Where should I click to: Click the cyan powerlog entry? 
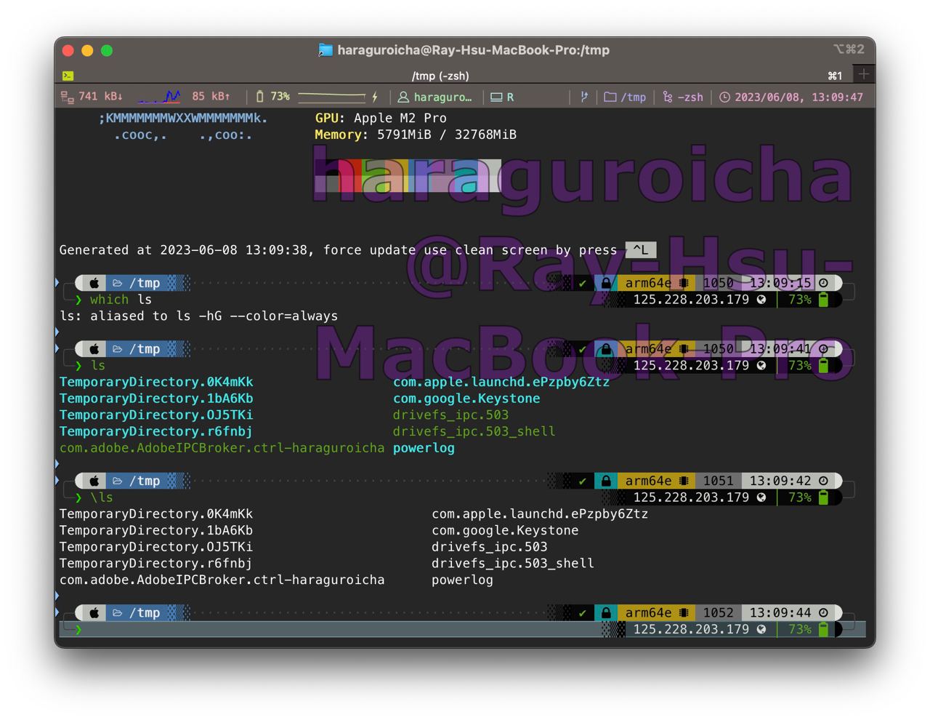(424, 448)
